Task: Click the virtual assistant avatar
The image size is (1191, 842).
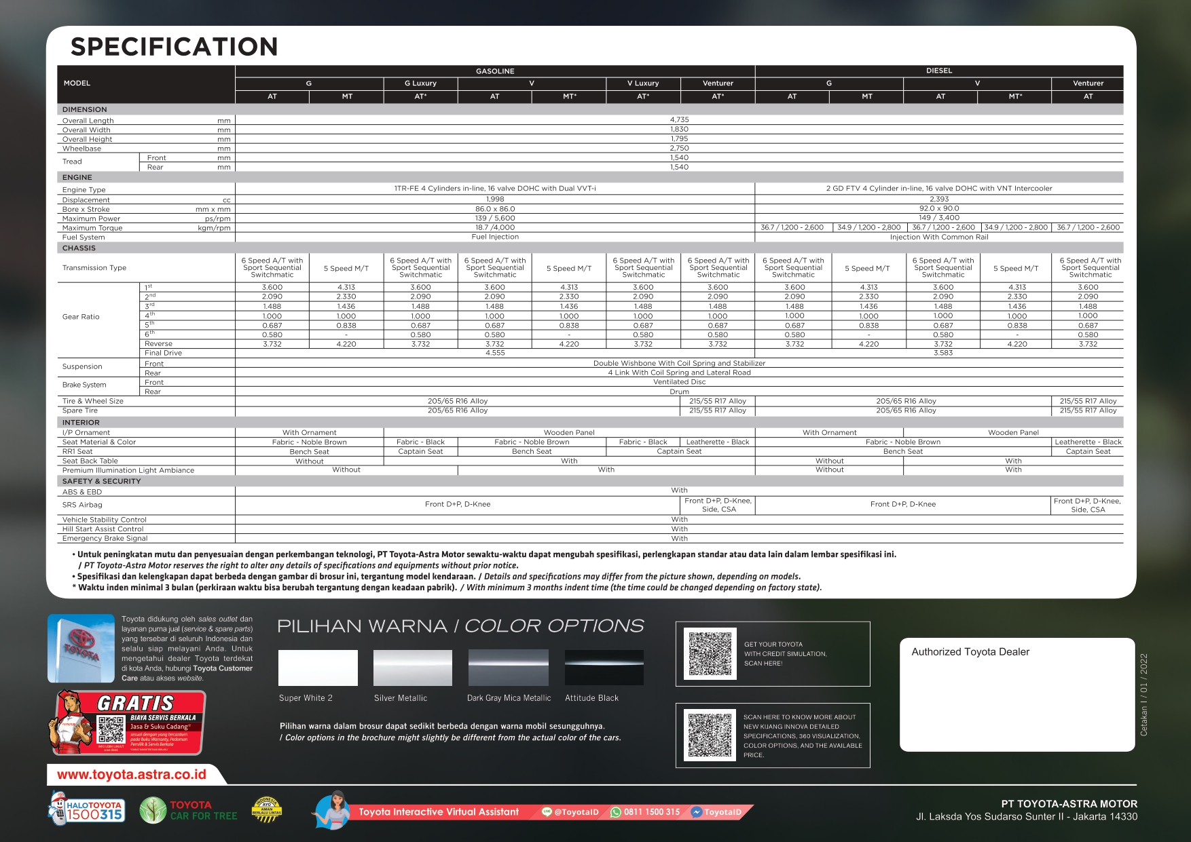Action: [x=333, y=809]
